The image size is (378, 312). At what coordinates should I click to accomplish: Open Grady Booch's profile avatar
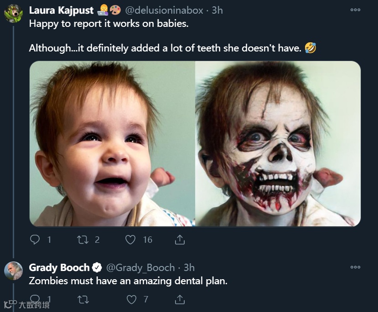tap(13, 271)
